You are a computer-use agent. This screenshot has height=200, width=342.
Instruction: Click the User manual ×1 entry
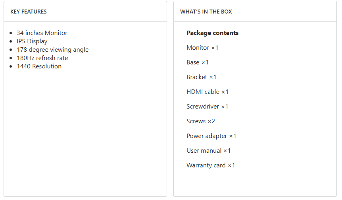click(x=208, y=151)
